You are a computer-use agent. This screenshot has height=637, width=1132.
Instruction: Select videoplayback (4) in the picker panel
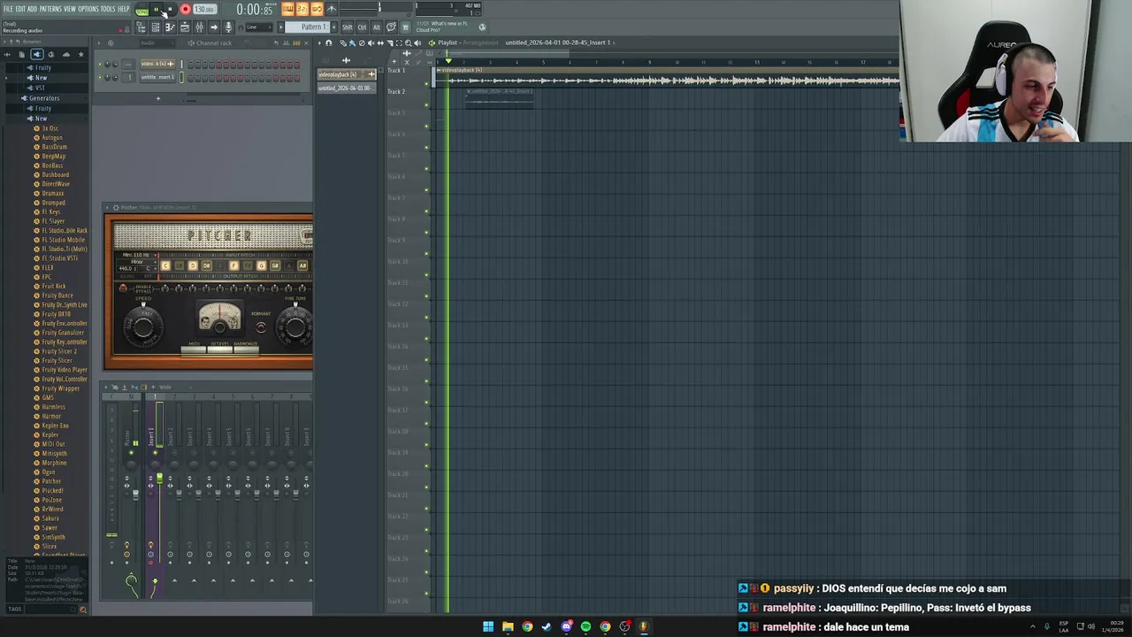(x=347, y=74)
